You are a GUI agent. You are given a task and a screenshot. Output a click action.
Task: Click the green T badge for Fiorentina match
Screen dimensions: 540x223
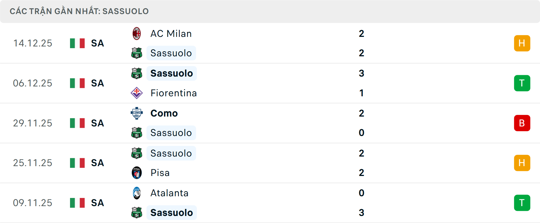pyautogui.click(x=522, y=83)
